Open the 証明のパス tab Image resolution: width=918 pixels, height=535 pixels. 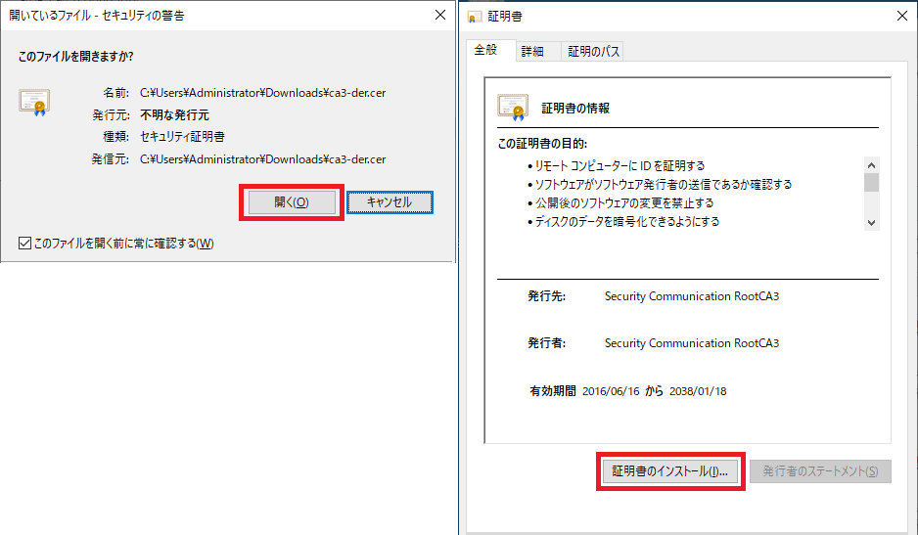click(593, 52)
